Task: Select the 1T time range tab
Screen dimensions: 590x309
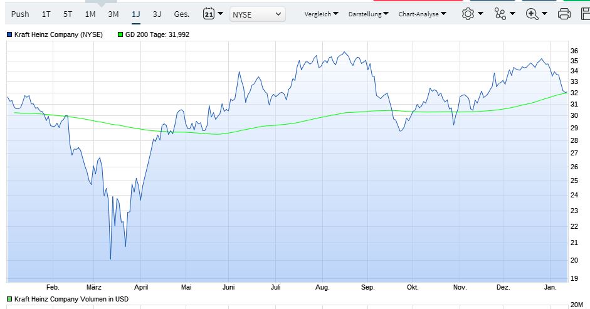Action: [x=46, y=14]
